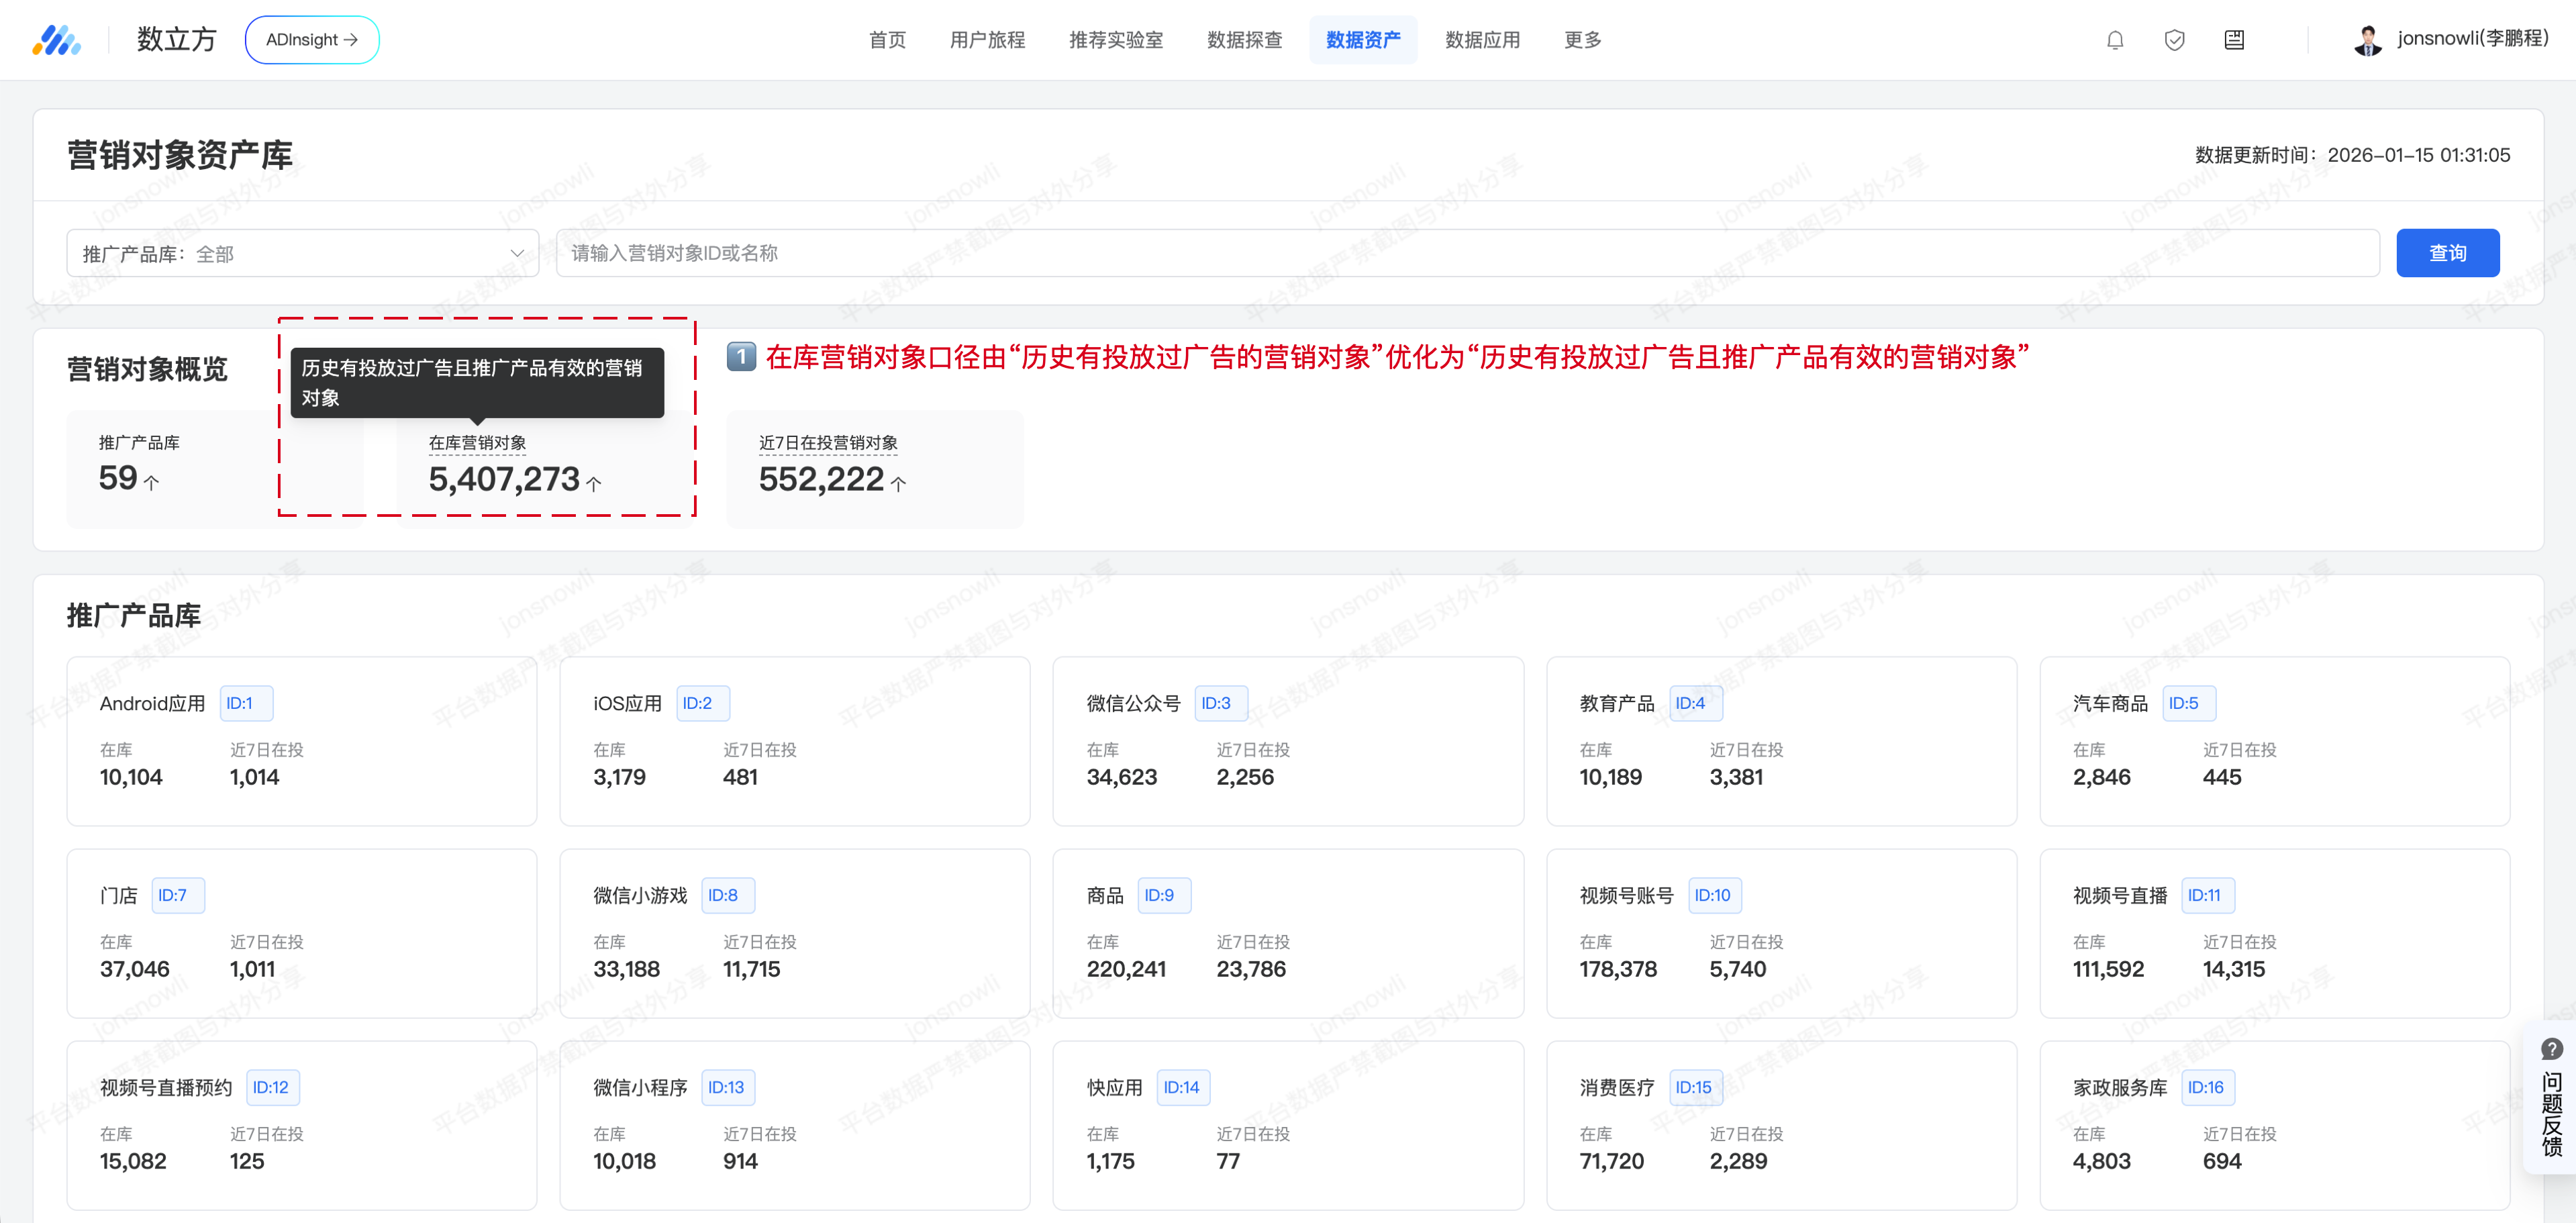The height and width of the screenshot is (1223, 2576).
Task: Click the user avatar picture
Action: point(2367,40)
